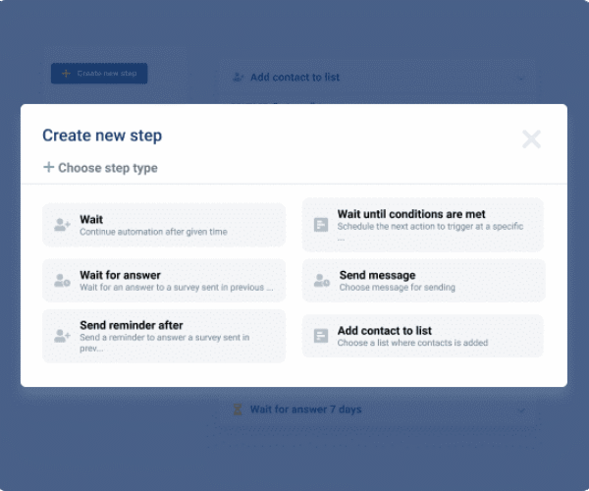The image size is (589, 491).
Task: Select the Add contact to list card
Action: pos(423,336)
